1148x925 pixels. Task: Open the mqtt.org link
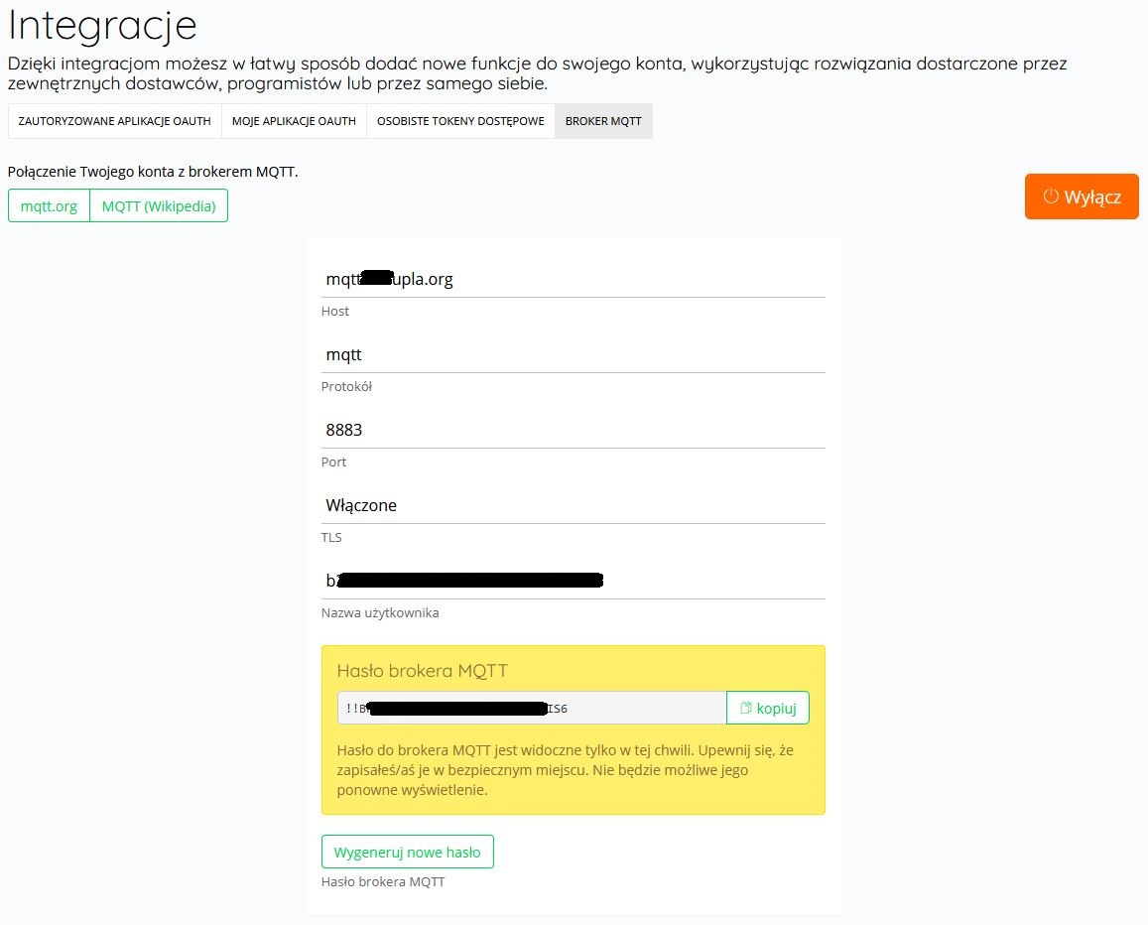click(x=49, y=205)
